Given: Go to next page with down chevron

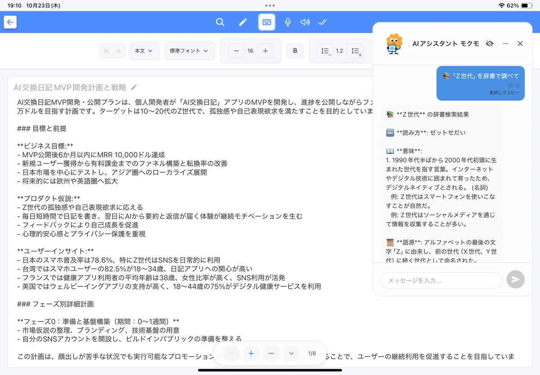Looking at the screenshot, I should pyautogui.click(x=291, y=353).
